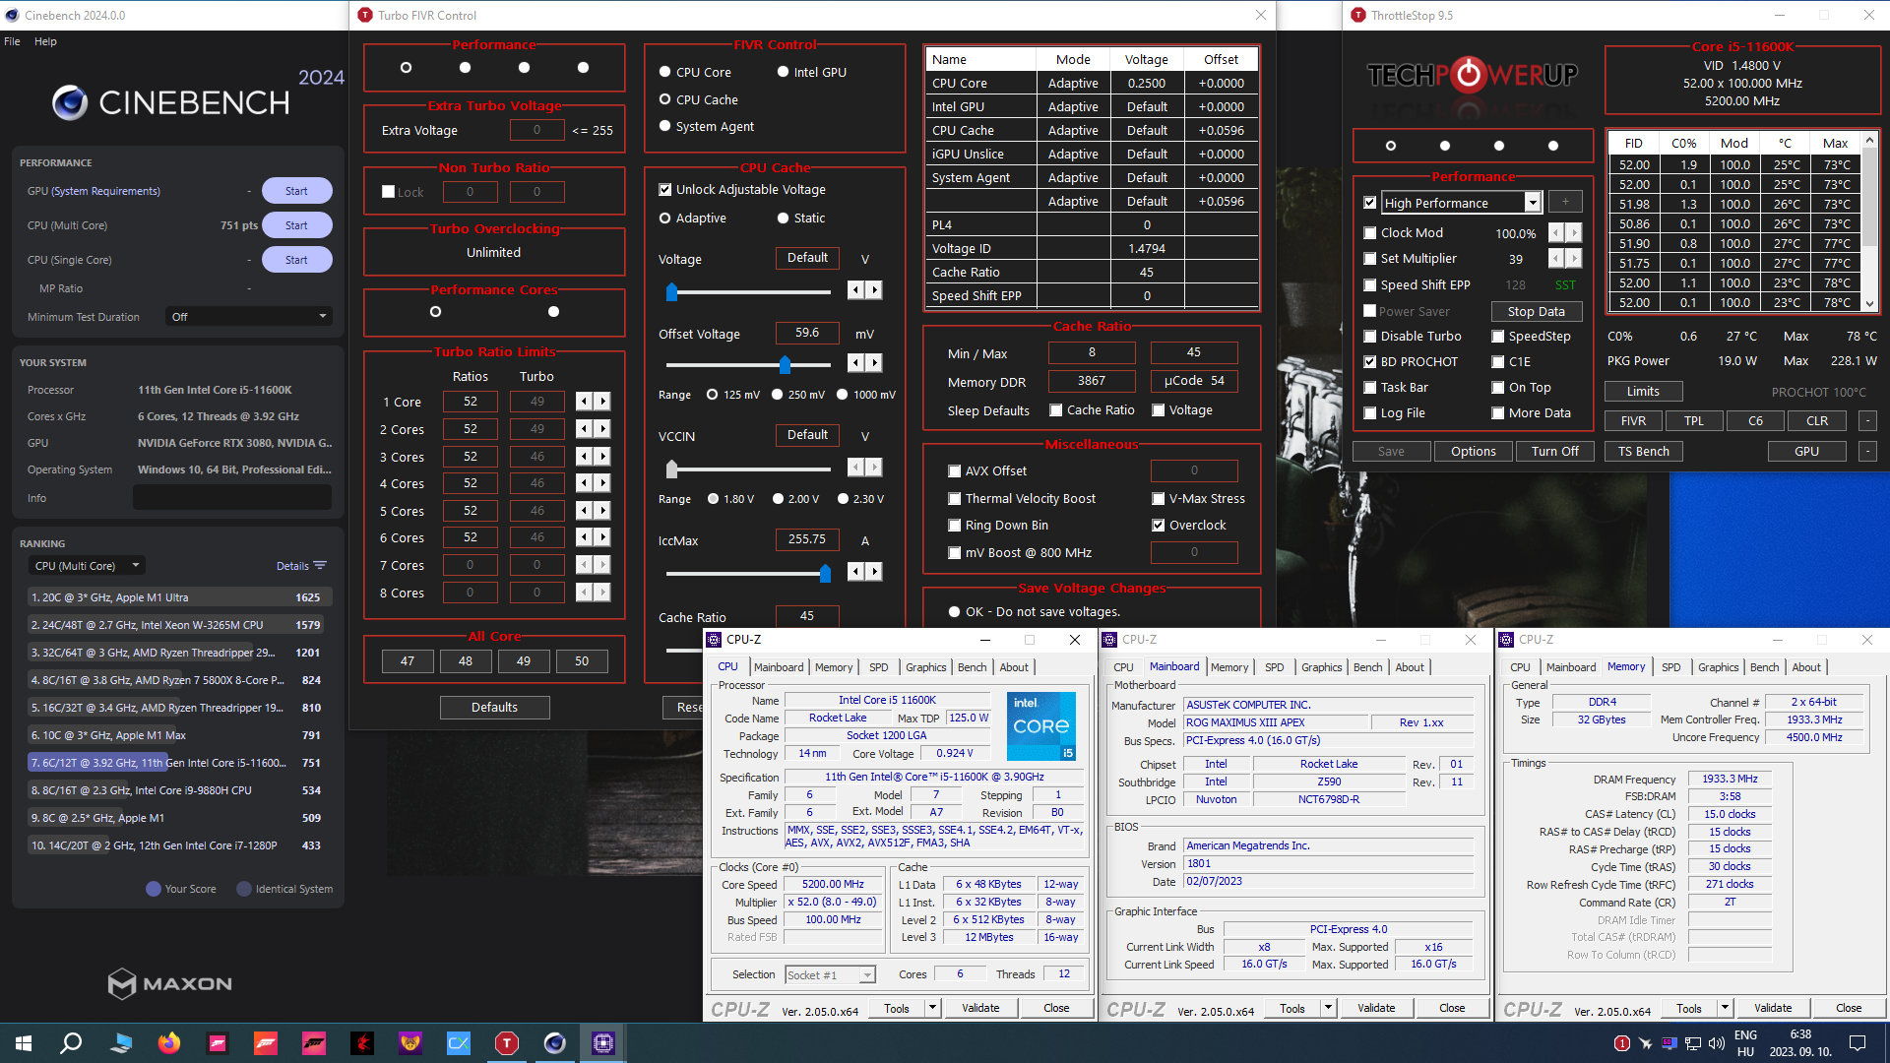This screenshot has width=1890, height=1063.
Task: Open the High Performance profile dropdown
Action: pyautogui.click(x=1532, y=203)
